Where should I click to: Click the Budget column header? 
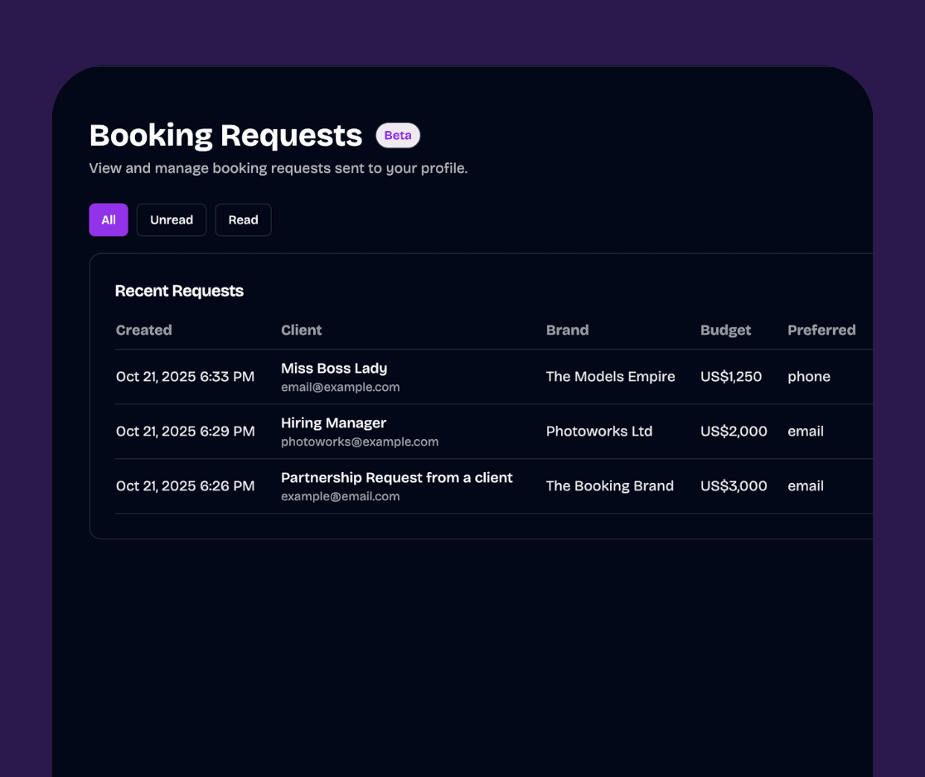point(725,331)
